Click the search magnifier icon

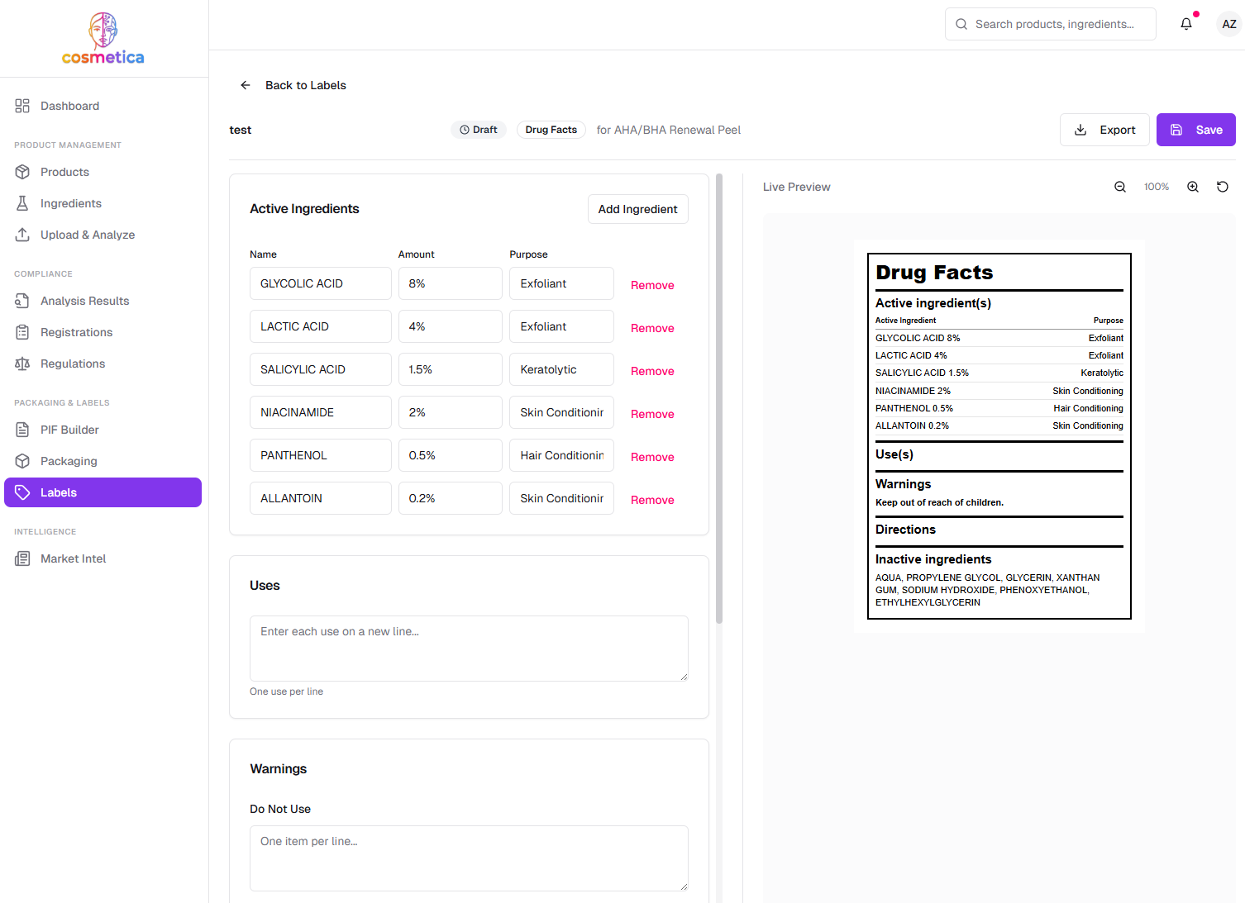pos(961,24)
